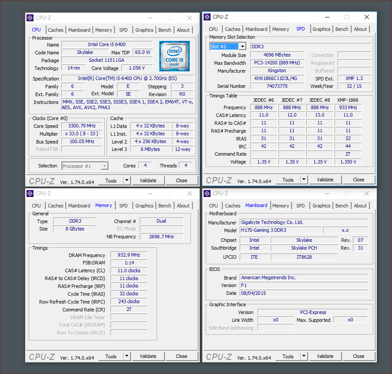Select Memory tab in SPD window

click(281, 29)
